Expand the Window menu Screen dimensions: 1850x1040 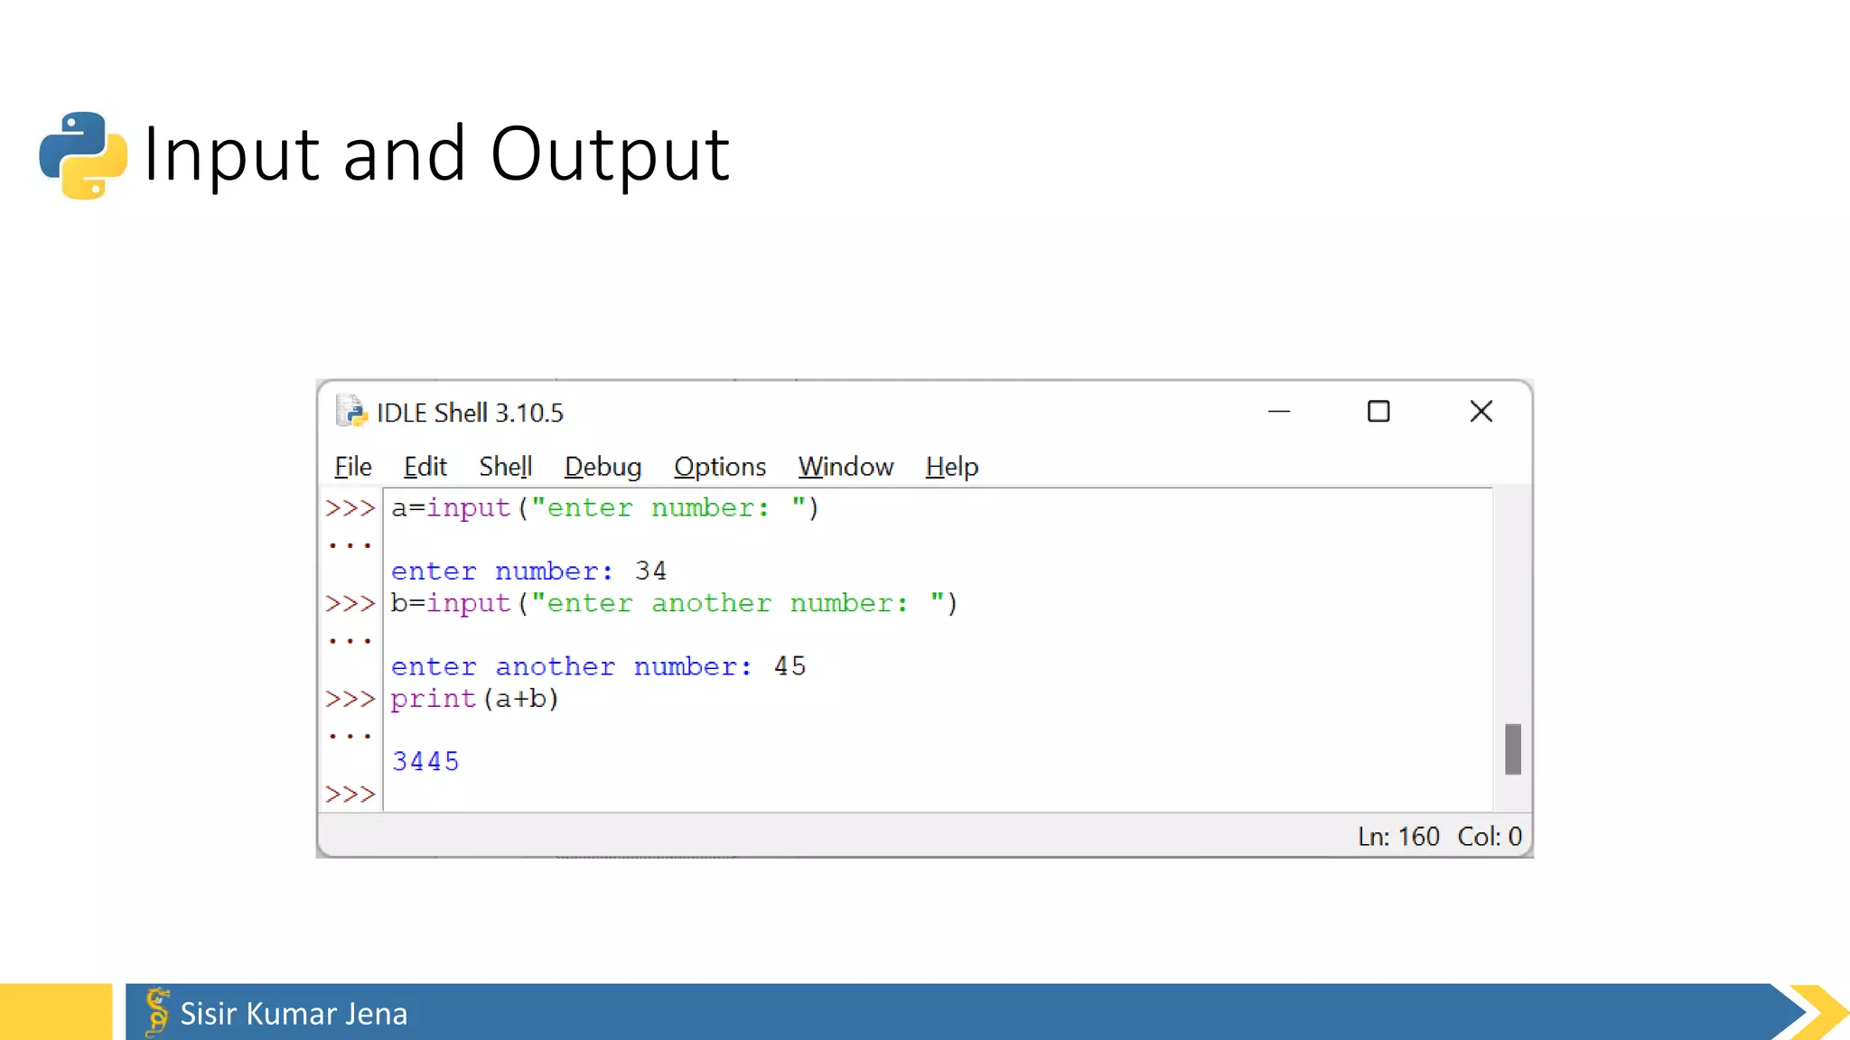[846, 467]
